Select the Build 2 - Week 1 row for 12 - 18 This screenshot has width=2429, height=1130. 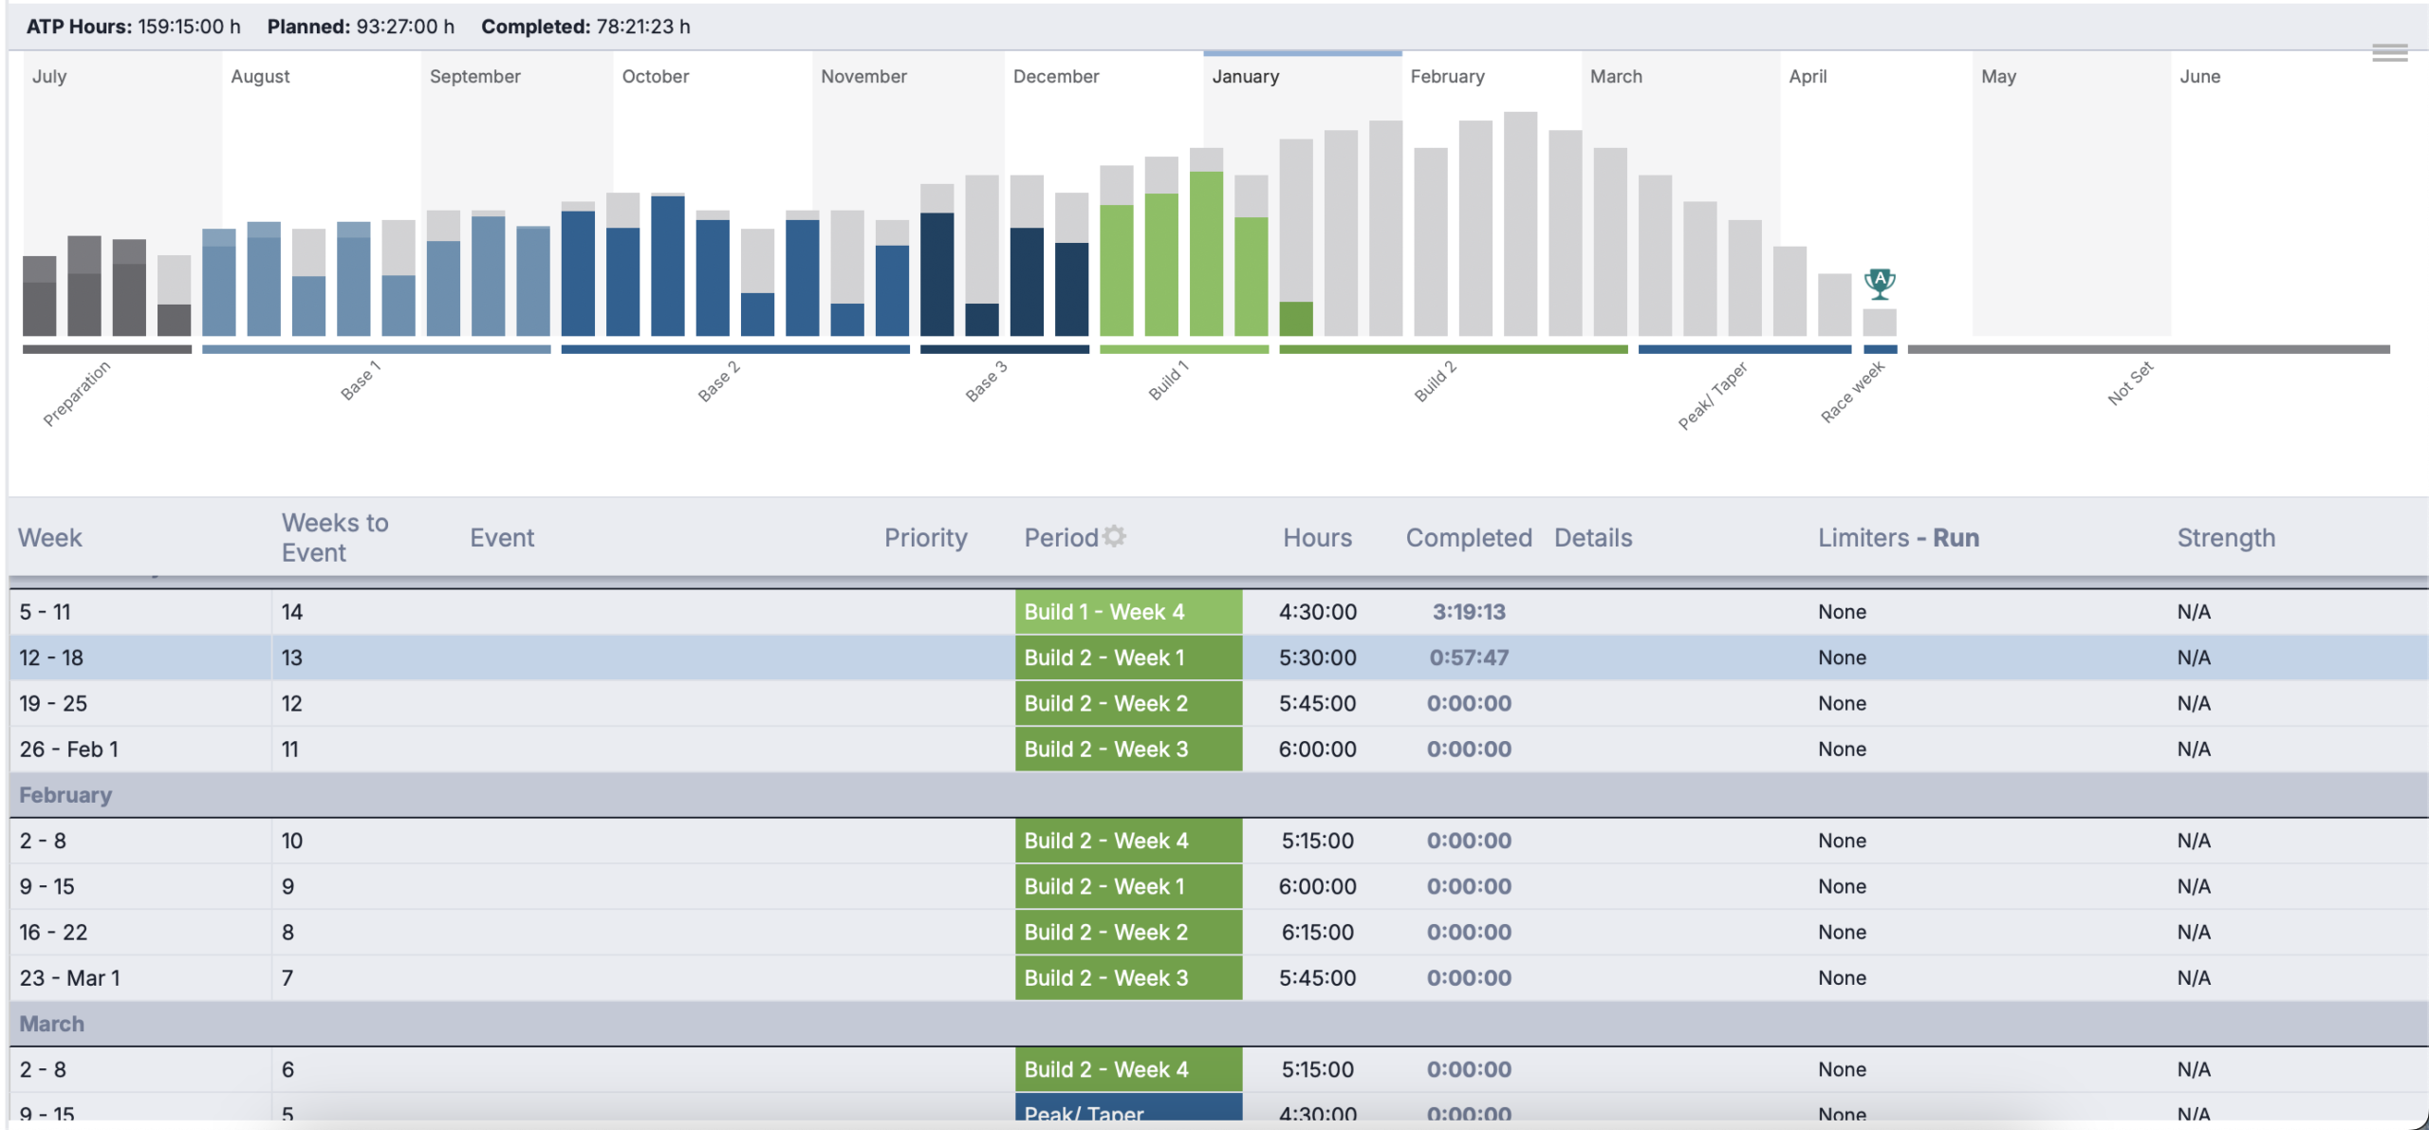tap(51, 658)
